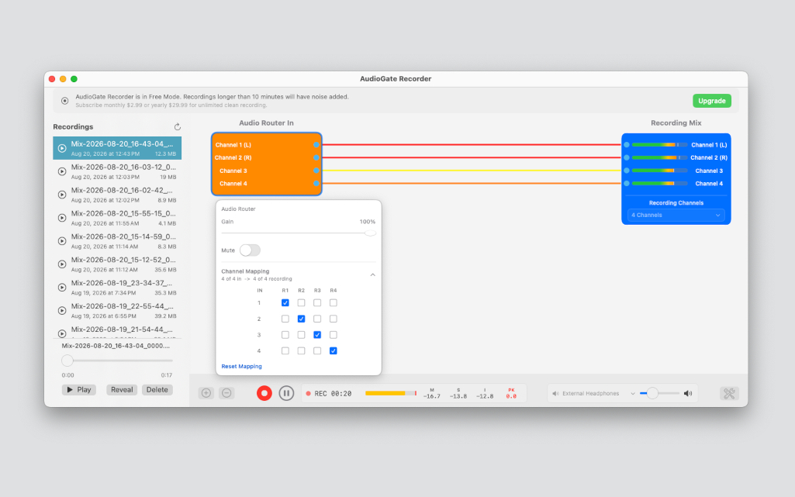Toggle the Mute switch in Audio Router
Viewport: 795px width, 497px height.
pyautogui.click(x=250, y=250)
